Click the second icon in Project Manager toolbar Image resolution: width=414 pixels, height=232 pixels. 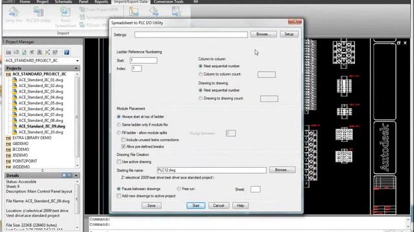coord(16,52)
